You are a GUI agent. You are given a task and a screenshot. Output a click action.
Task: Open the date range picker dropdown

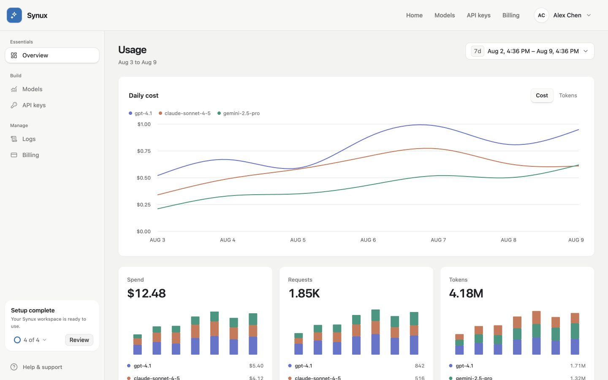[529, 51]
